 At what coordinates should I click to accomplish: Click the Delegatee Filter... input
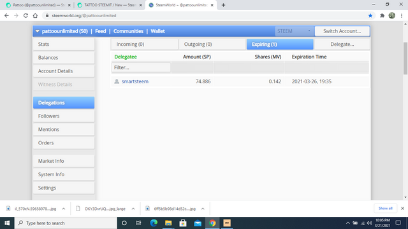click(141, 67)
